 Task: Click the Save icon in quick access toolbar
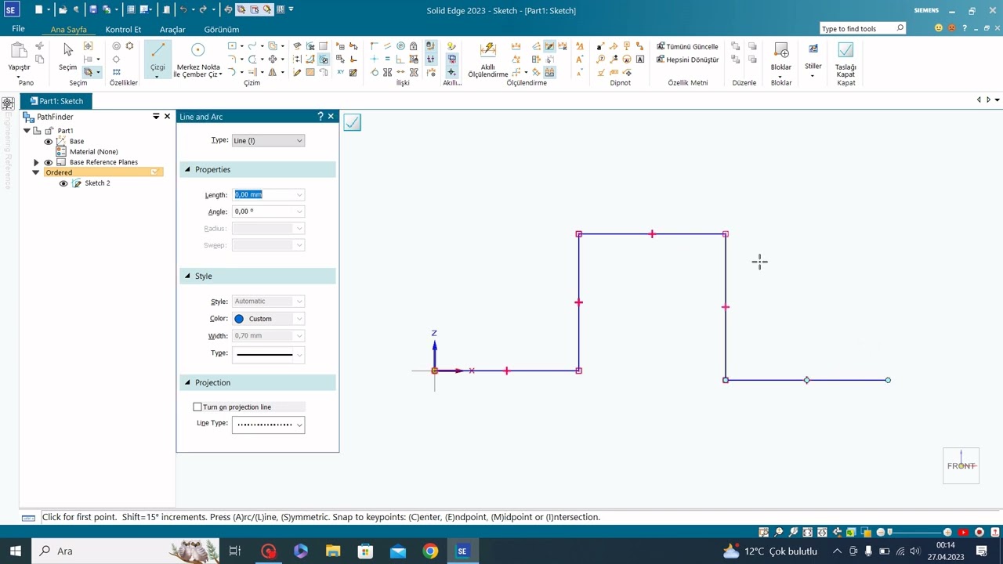point(92,10)
